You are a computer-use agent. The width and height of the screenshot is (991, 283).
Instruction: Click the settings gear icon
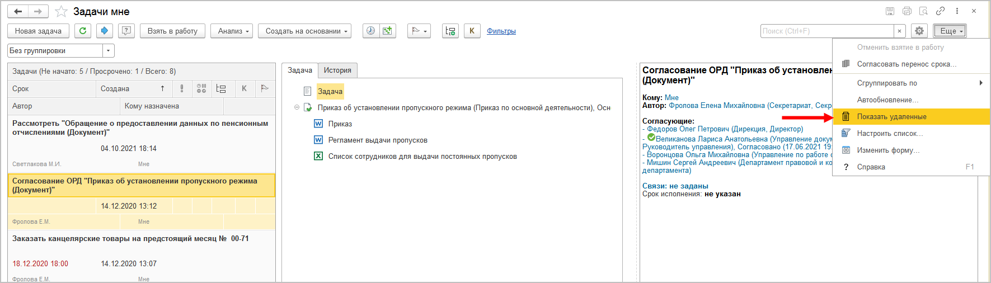click(x=919, y=31)
